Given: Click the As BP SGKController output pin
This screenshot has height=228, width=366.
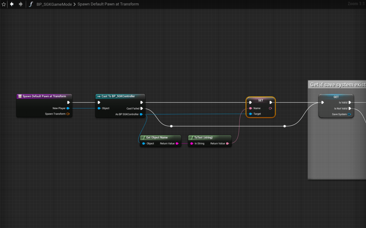Looking at the screenshot, I should click(x=142, y=114).
